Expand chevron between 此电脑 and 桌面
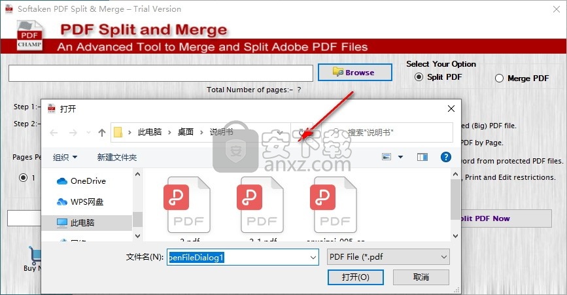 tap(169, 132)
